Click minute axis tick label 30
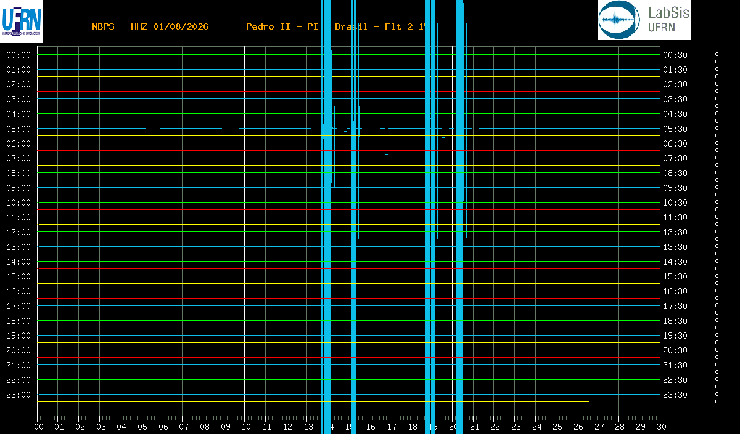Image resolution: width=740 pixels, height=434 pixels. [661, 427]
